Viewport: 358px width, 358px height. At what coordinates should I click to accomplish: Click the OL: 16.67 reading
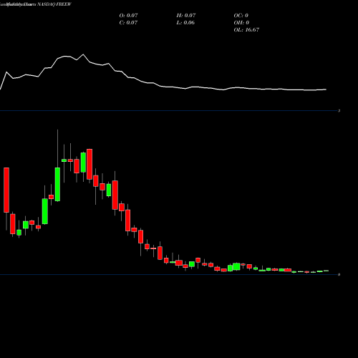246,30
